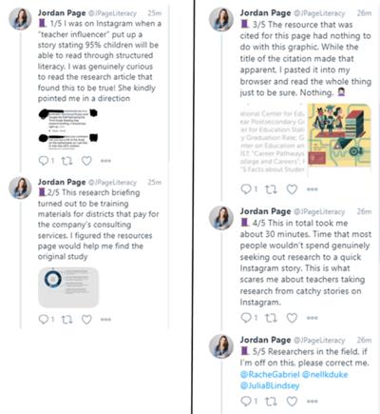Open more options on 2/5 tweet
Screen dimensions: 380x414
coord(105,319)
